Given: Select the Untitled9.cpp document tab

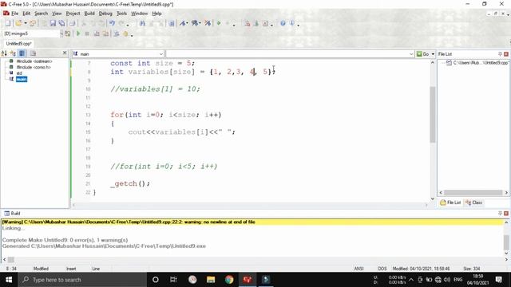Looking at the screenshot, I should [18, 44].
